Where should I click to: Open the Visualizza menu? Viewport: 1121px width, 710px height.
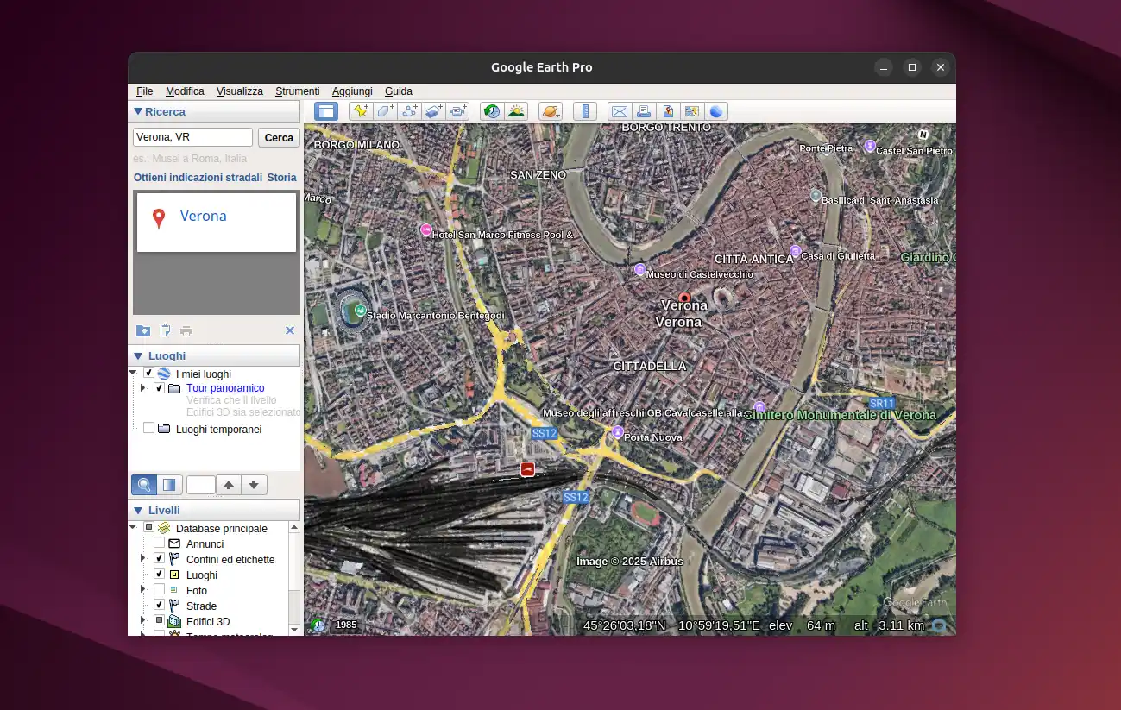240,91
